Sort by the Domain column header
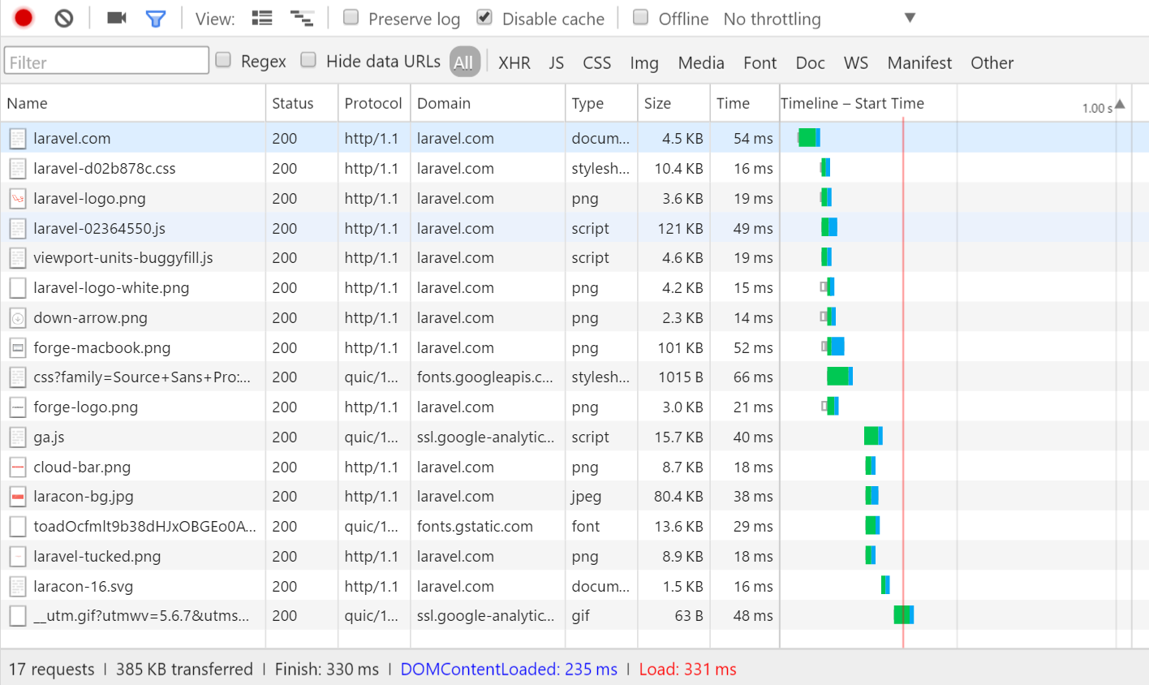The width and height of the screenshot is (1149, 685). coord(488,103)
